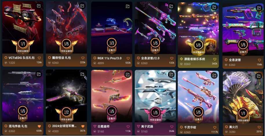The image size is (265, 136).
Task: Click share icon on 源能者娱乐系统 card
Action: 214,7
